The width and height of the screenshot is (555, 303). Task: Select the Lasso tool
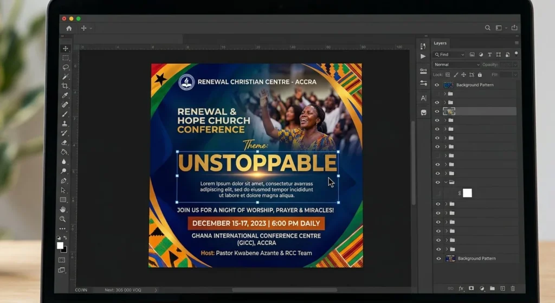pyautogui.click(x=66, y=67)
